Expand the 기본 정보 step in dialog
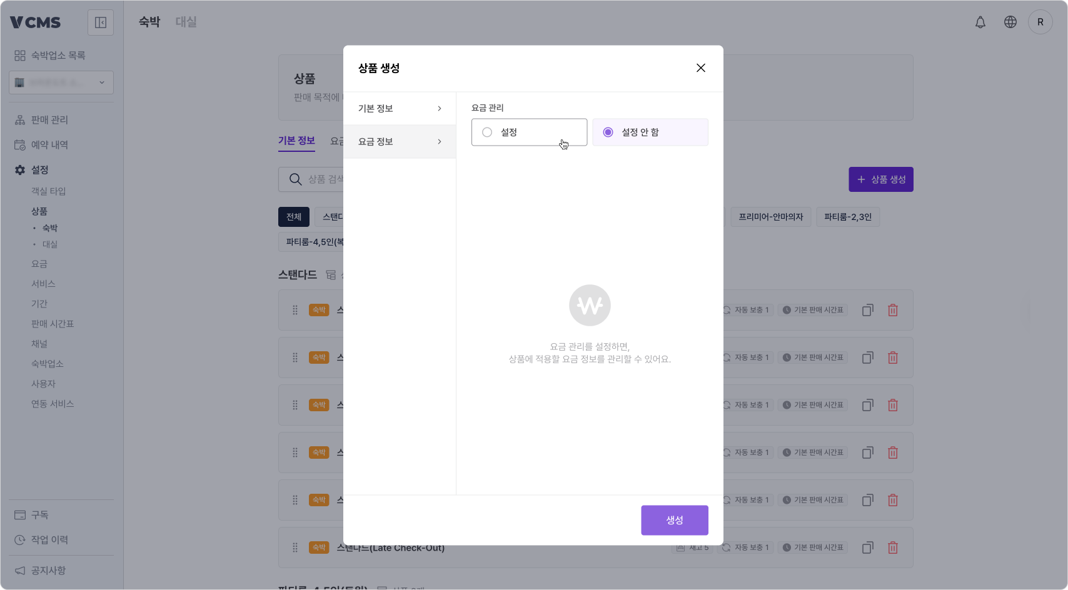The image size is (1068, 590). point(400,107)
